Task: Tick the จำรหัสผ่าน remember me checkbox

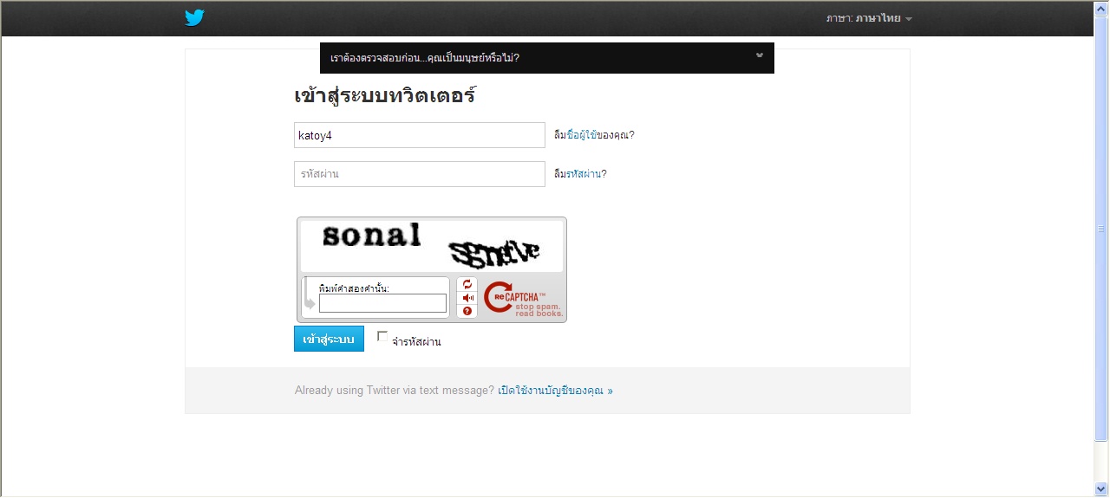Action: (382, 337)
